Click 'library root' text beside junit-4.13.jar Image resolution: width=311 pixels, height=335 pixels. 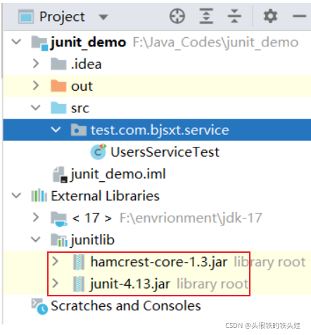click(x=212, y=284)
